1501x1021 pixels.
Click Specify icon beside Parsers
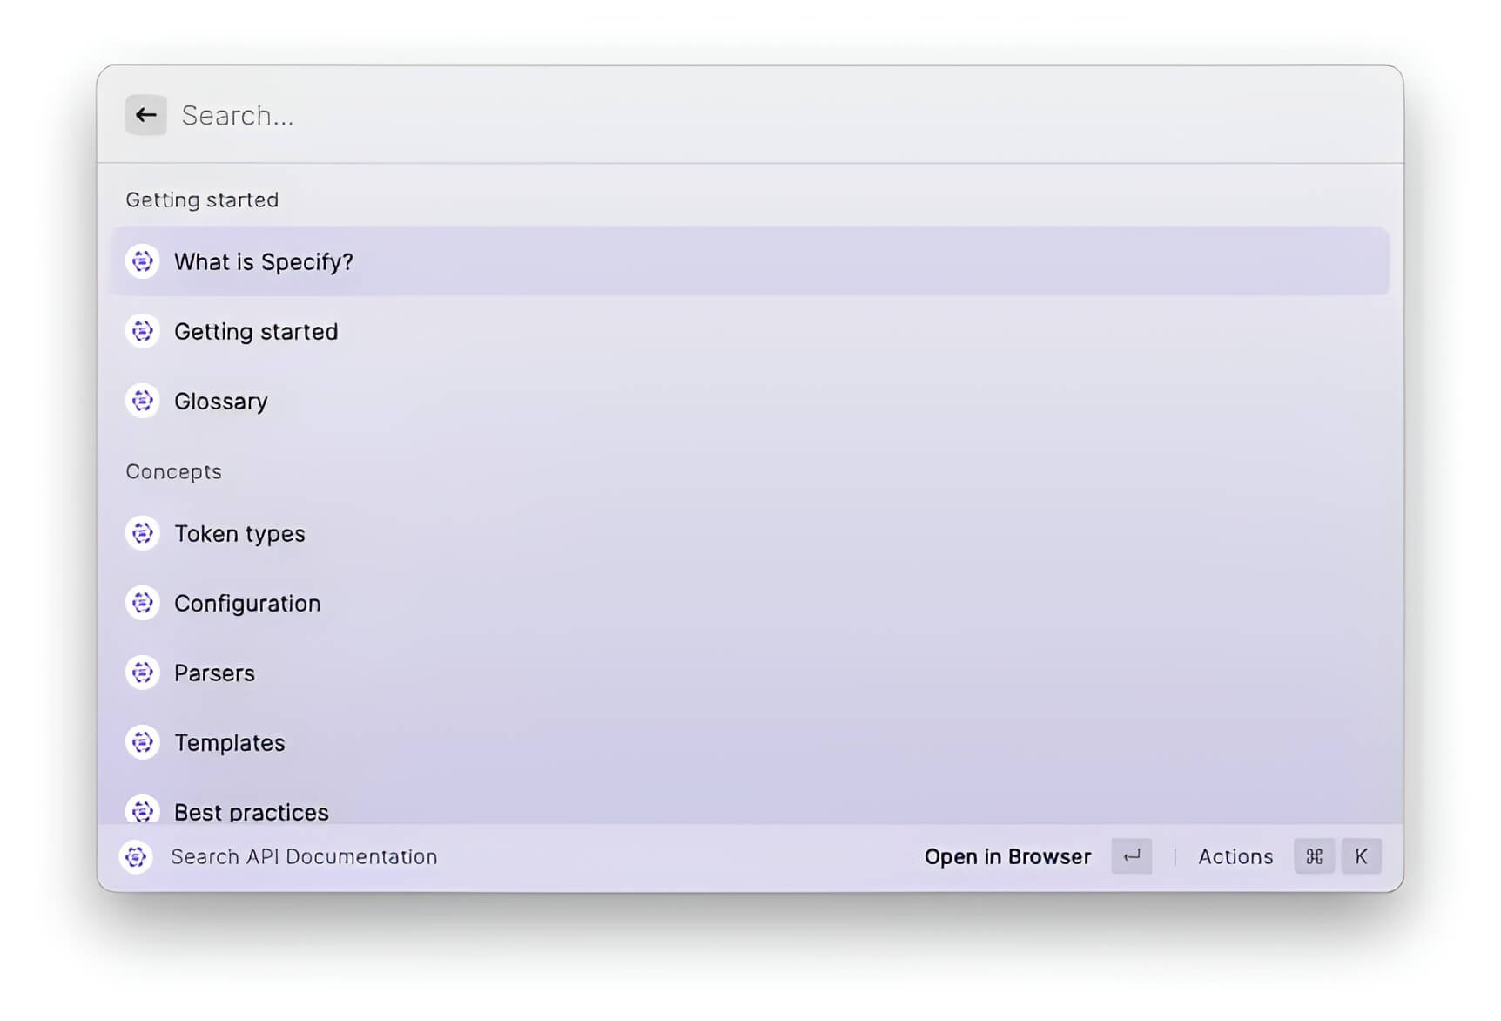143,673
